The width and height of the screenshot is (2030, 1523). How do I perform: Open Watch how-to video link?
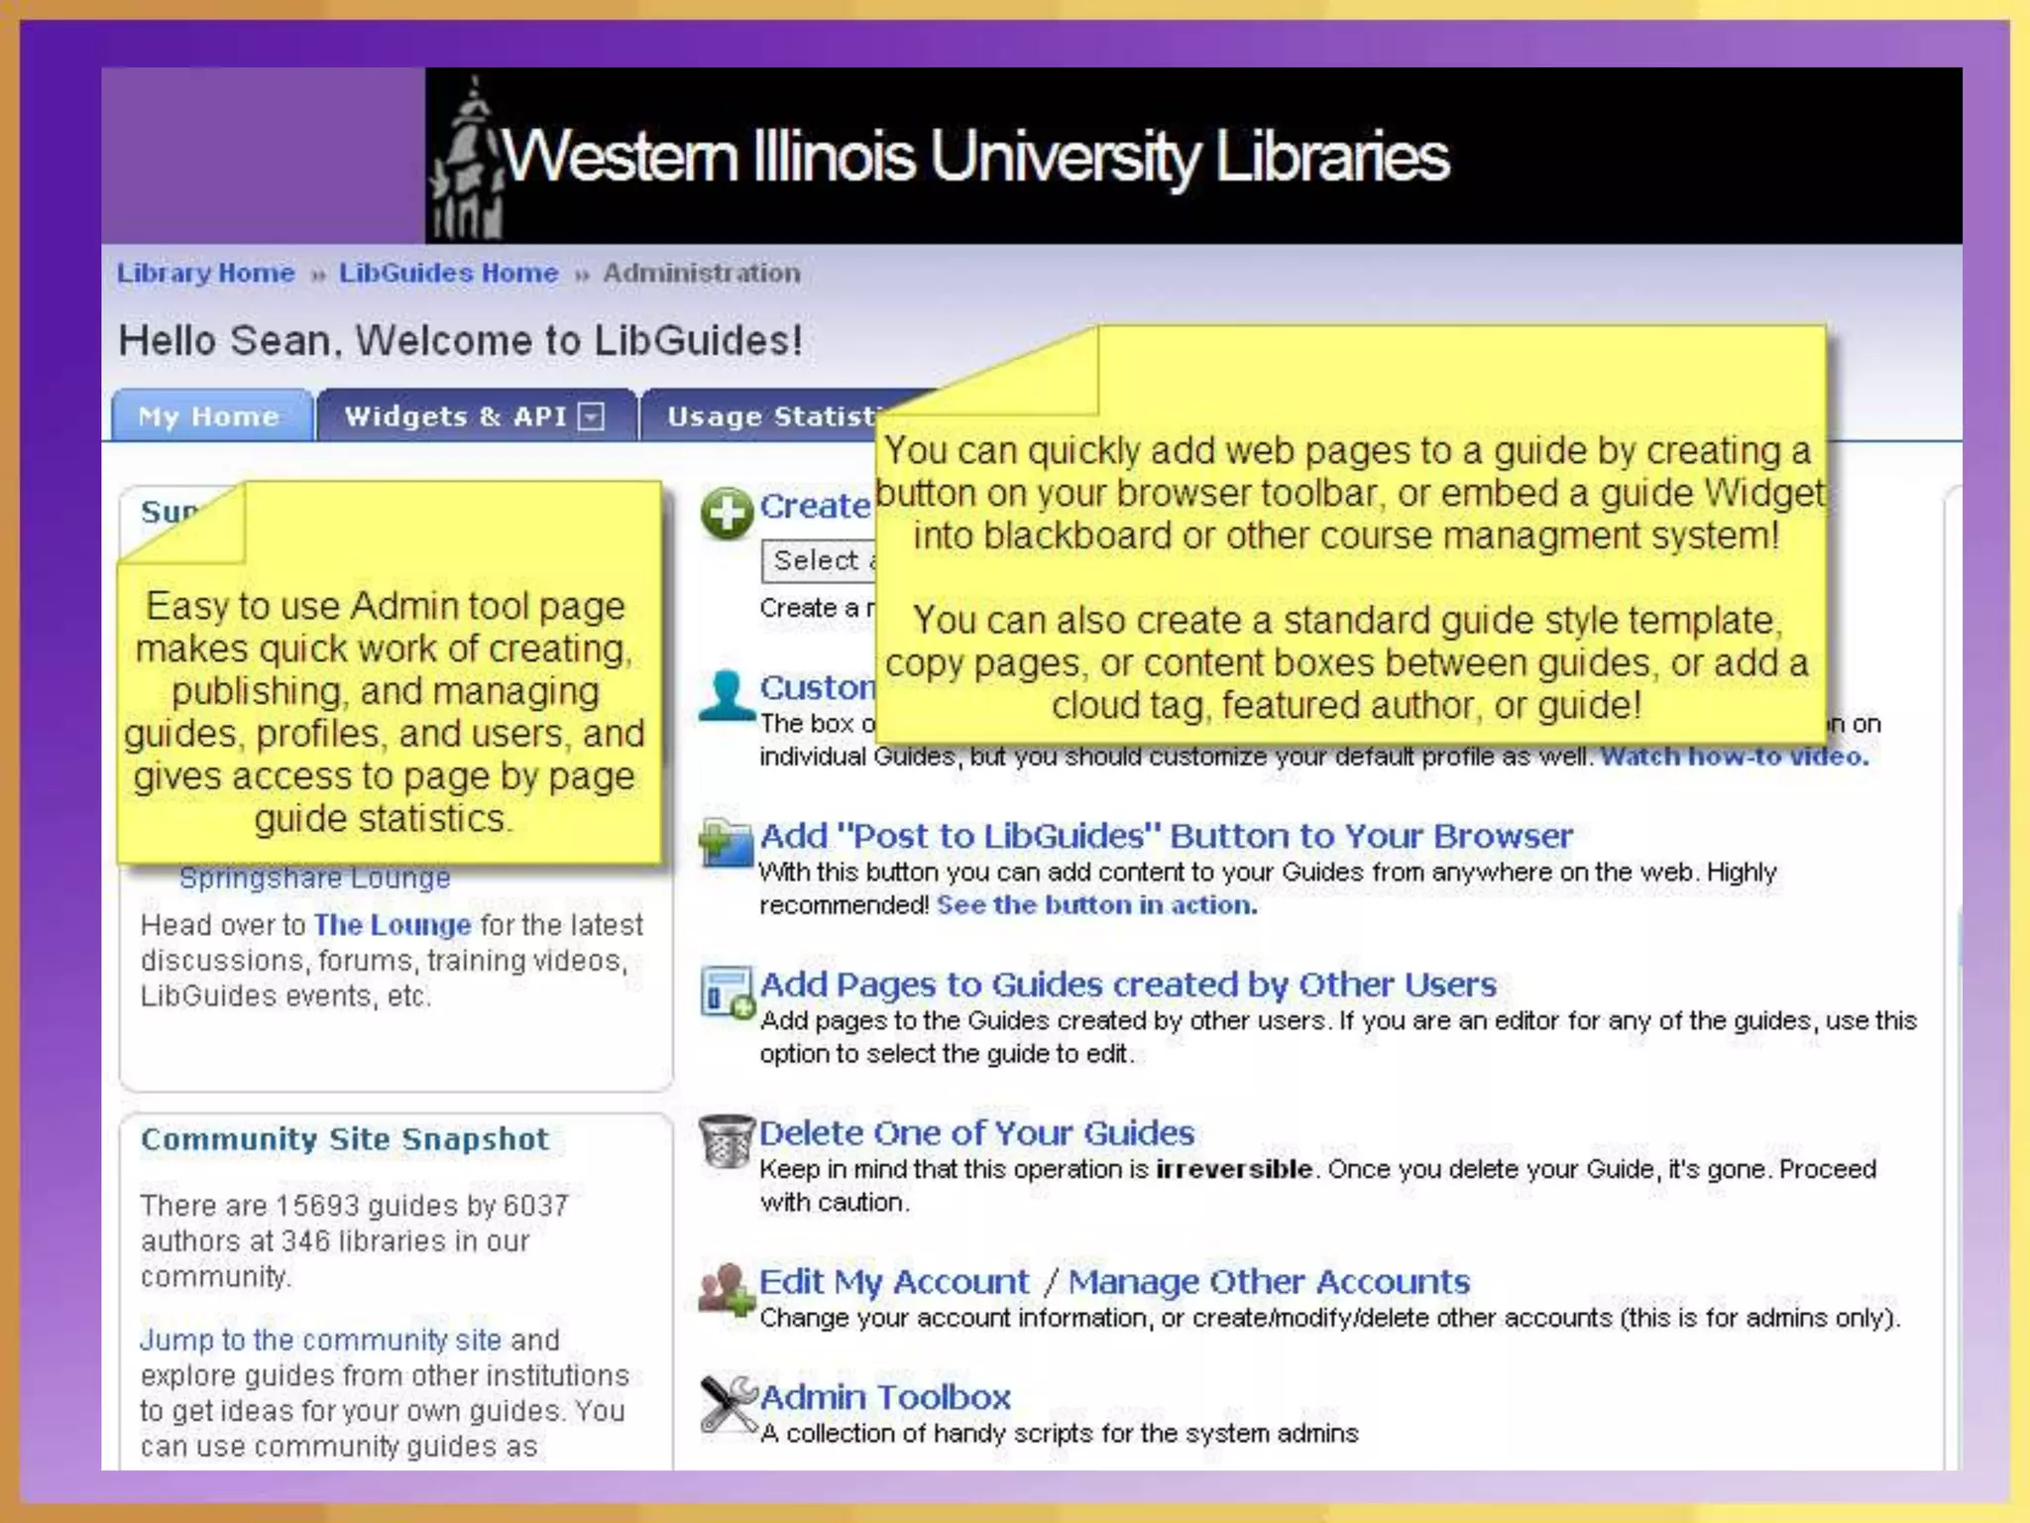1734,757
